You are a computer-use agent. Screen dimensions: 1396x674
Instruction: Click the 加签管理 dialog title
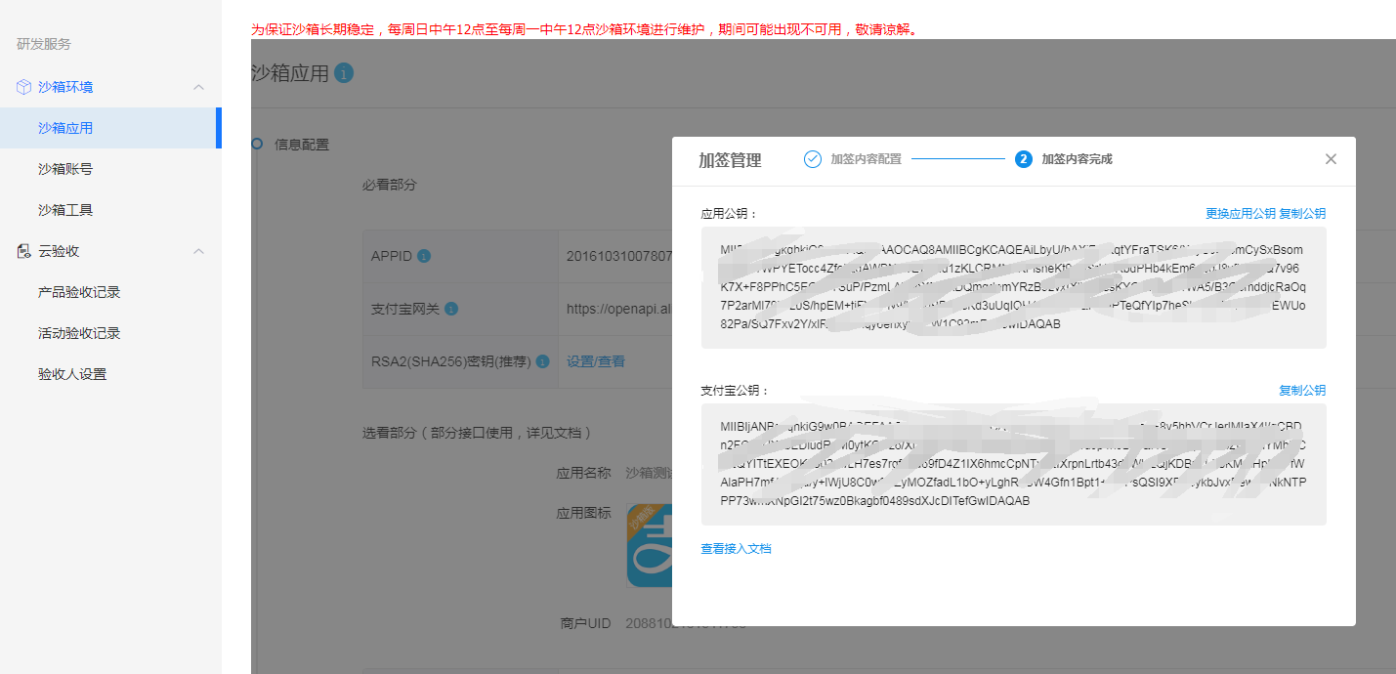pyautogui.click(x=730, y=160)
